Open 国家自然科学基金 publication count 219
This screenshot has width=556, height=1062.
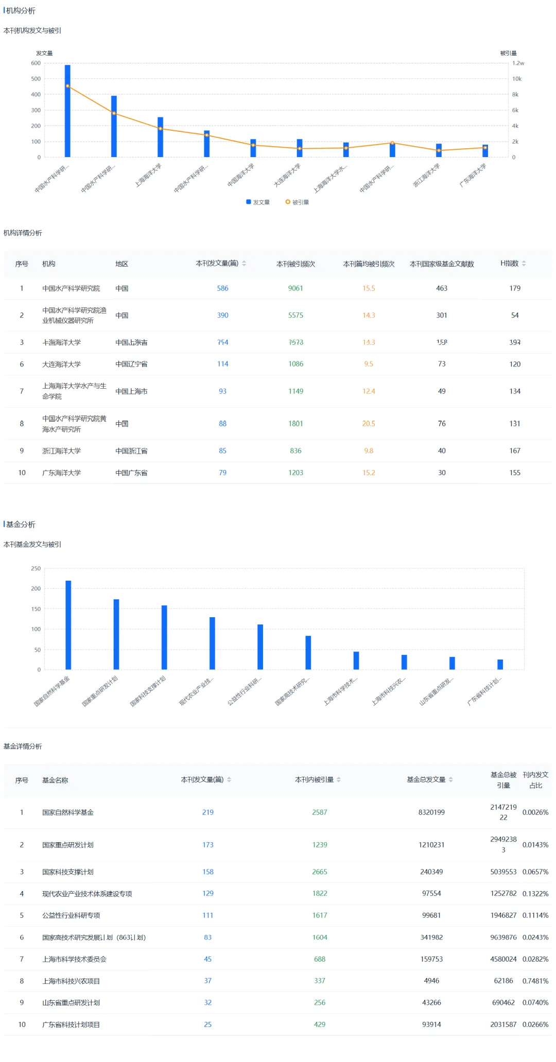tap(208, 812)
